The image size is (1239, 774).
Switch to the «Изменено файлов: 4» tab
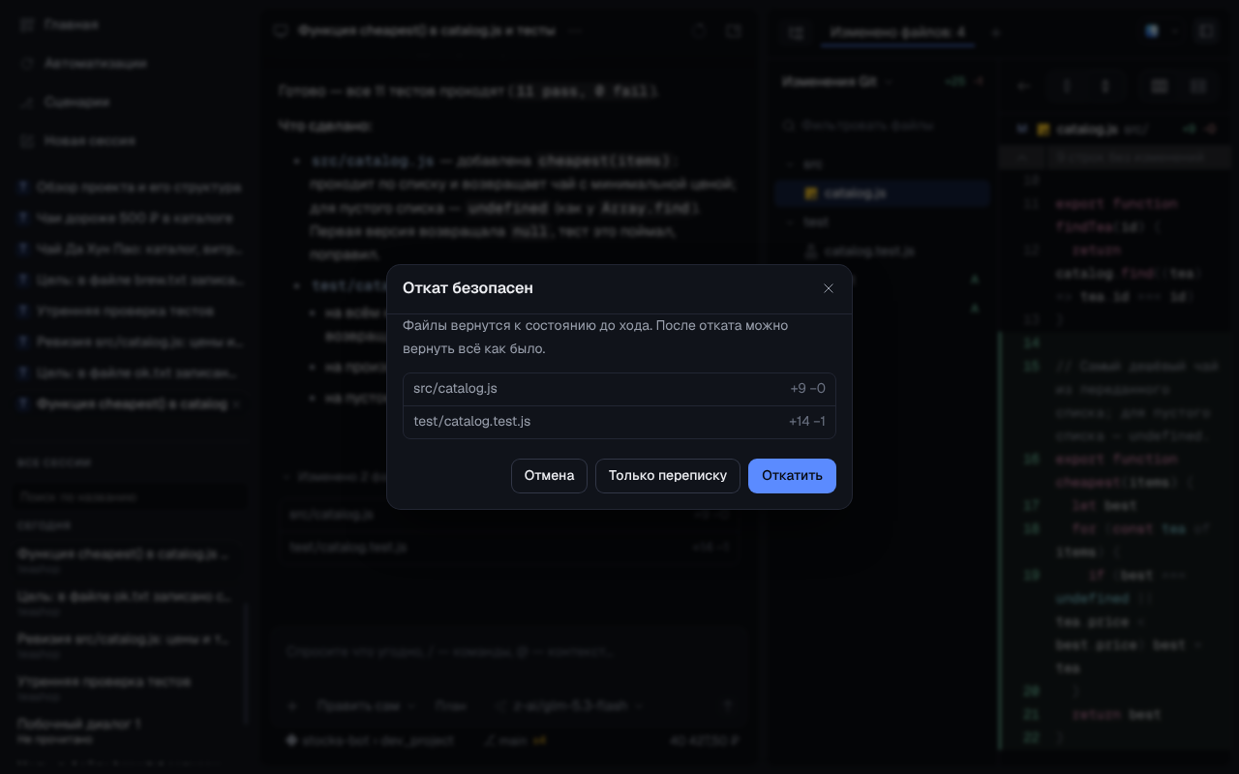[897, 32]
